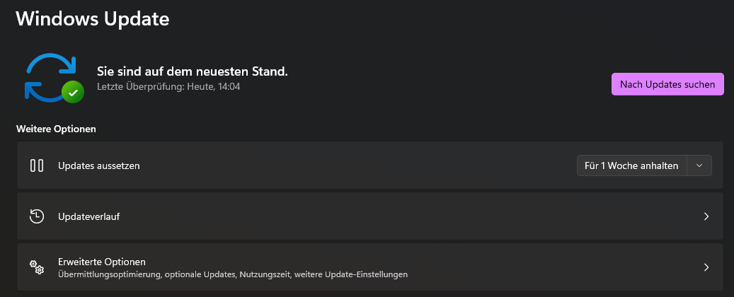
Task: Click the Übermittlungsoptimierung description subtitle
Action: 232,274
